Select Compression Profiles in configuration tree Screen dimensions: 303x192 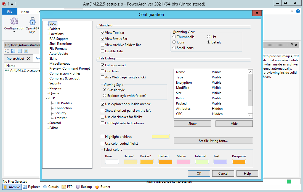65,73
